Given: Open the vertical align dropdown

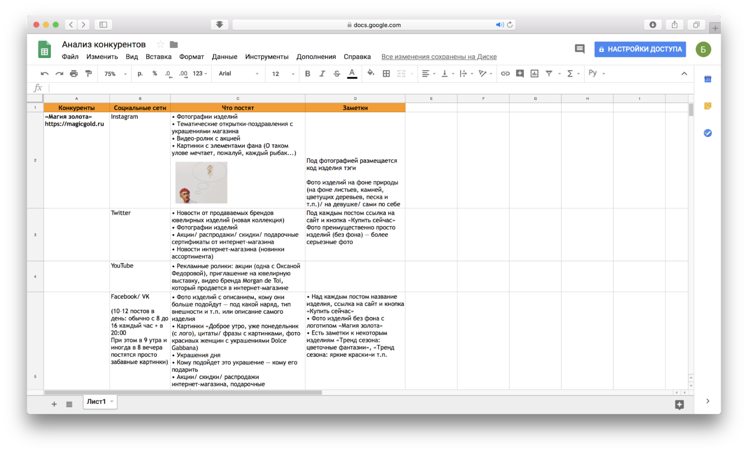Looking at the screenshot, I should 447,74.
